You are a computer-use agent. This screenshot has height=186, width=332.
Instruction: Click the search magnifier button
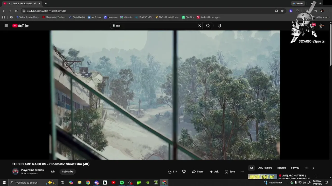[x=208, y=26]
